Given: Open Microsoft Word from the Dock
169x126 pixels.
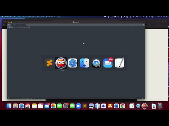Looking at the screenshot, I should click(x=116, y=106).
